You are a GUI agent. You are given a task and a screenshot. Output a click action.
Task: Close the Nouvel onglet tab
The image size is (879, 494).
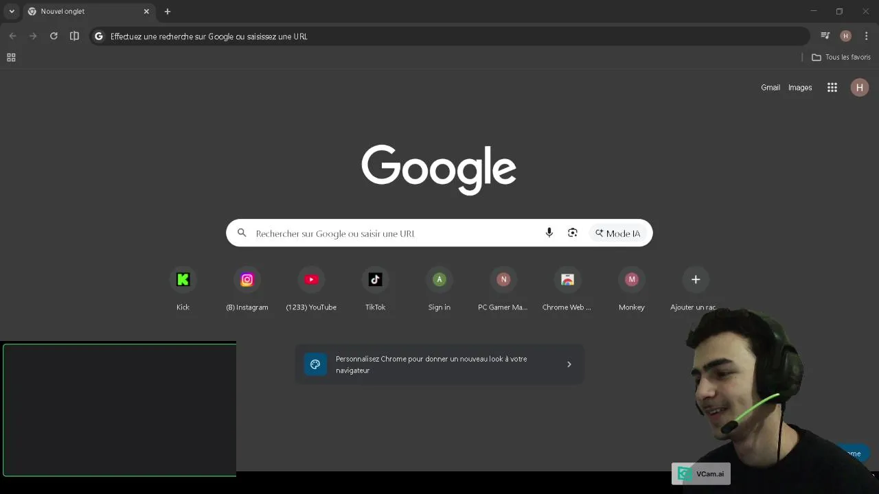point(146,11)
